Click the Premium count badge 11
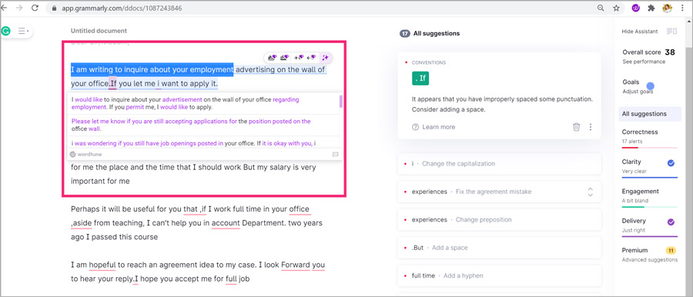 tap(671, 251)
